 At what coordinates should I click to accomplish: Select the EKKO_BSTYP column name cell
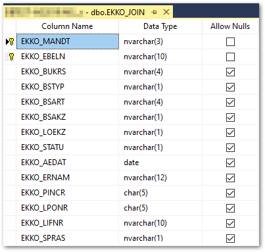click(68, 87)
